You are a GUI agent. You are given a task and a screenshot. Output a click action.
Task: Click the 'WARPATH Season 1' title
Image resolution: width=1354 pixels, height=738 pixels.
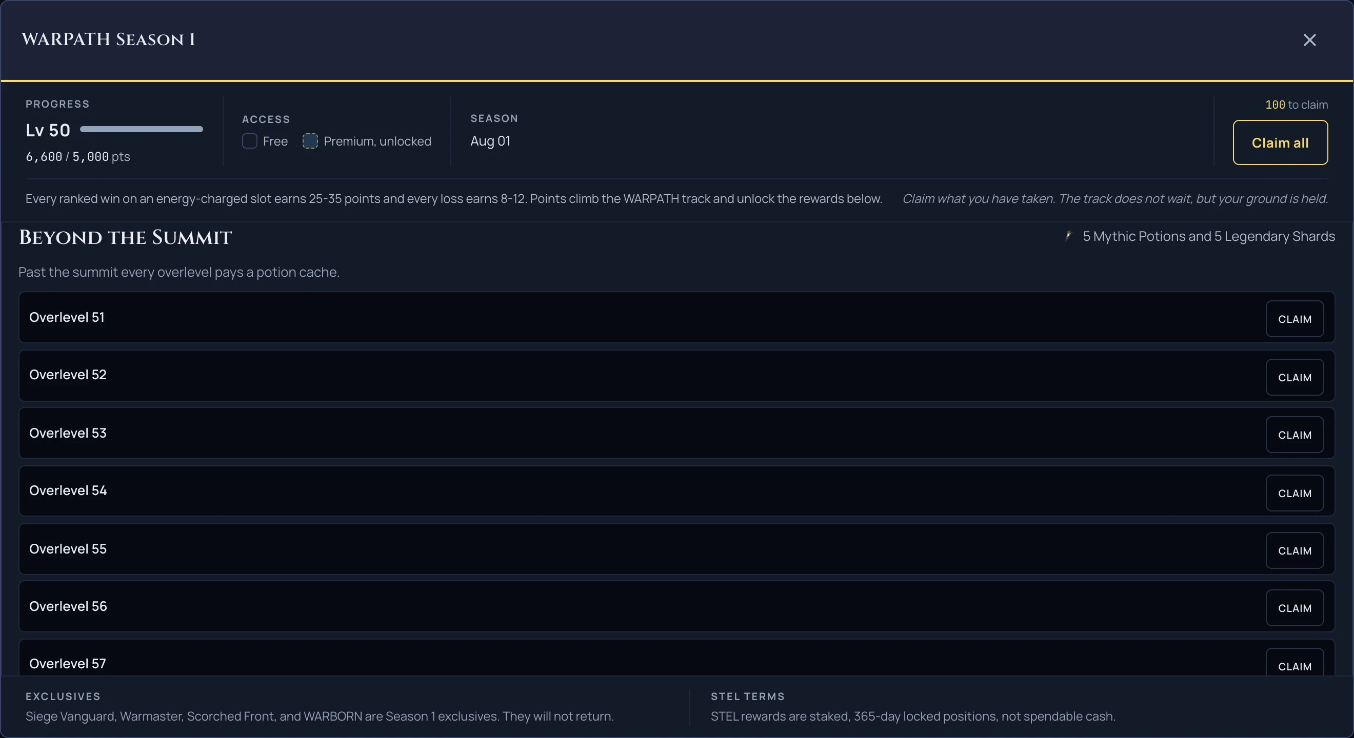pos(108,39)
